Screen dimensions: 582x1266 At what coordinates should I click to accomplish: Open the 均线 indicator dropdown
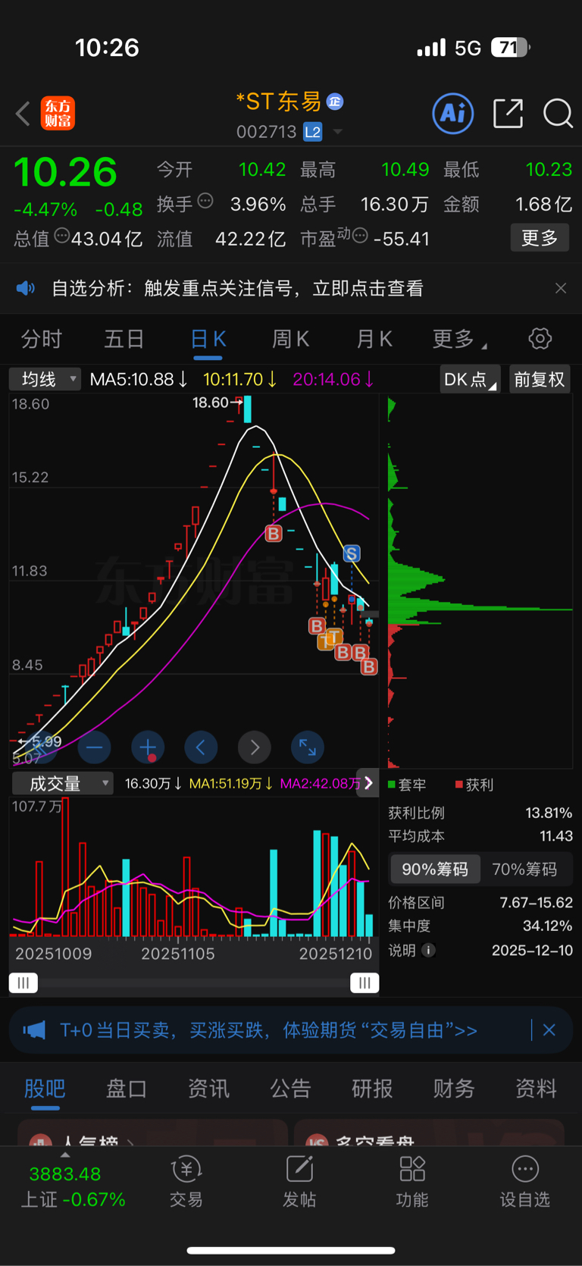[45, 379]
